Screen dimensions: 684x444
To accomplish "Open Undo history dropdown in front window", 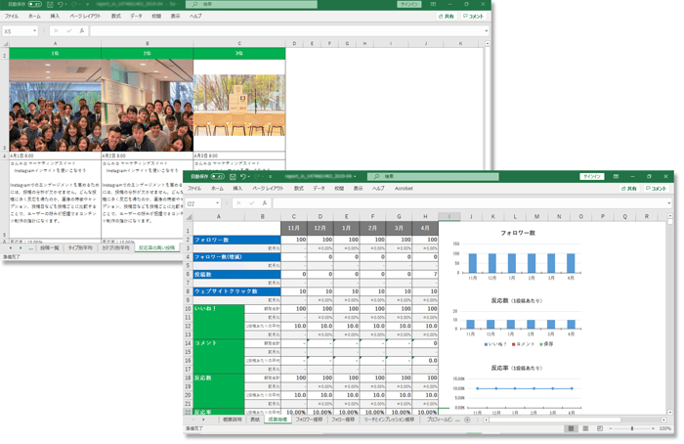I will [x=249, y=177].
